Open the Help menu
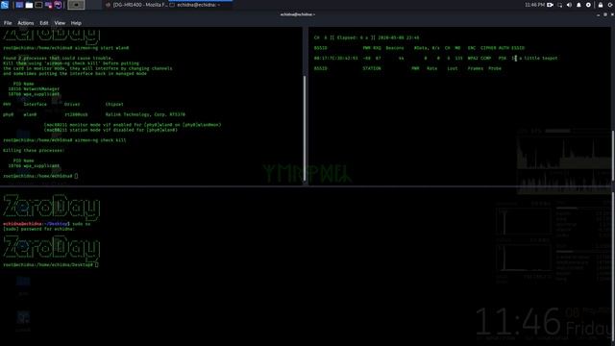This screenshot has width=615, height=346. [76, 23]
